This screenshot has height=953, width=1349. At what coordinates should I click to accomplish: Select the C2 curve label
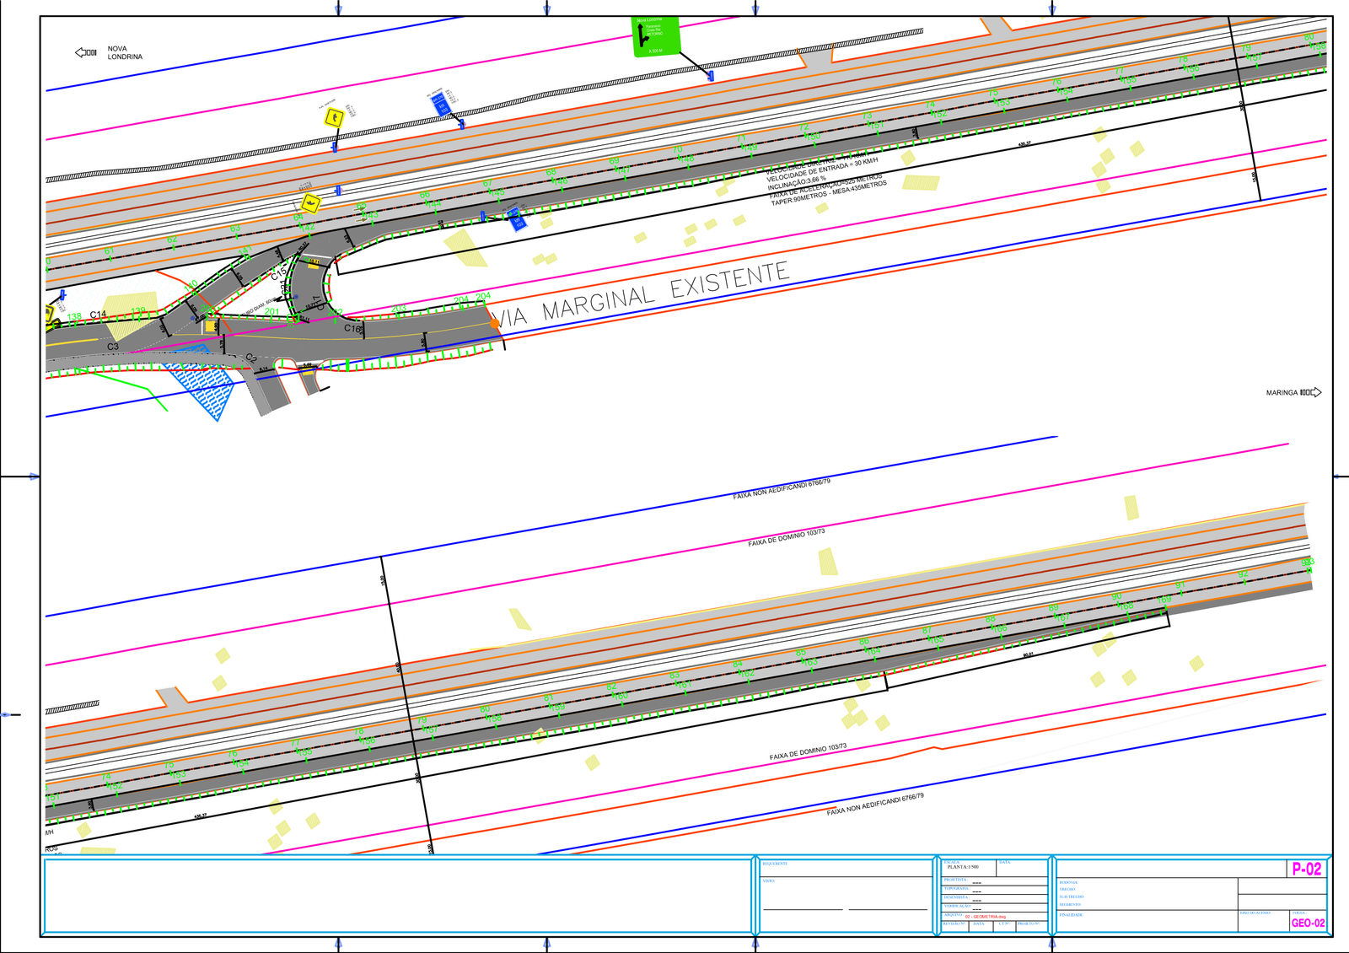(251, 358)
